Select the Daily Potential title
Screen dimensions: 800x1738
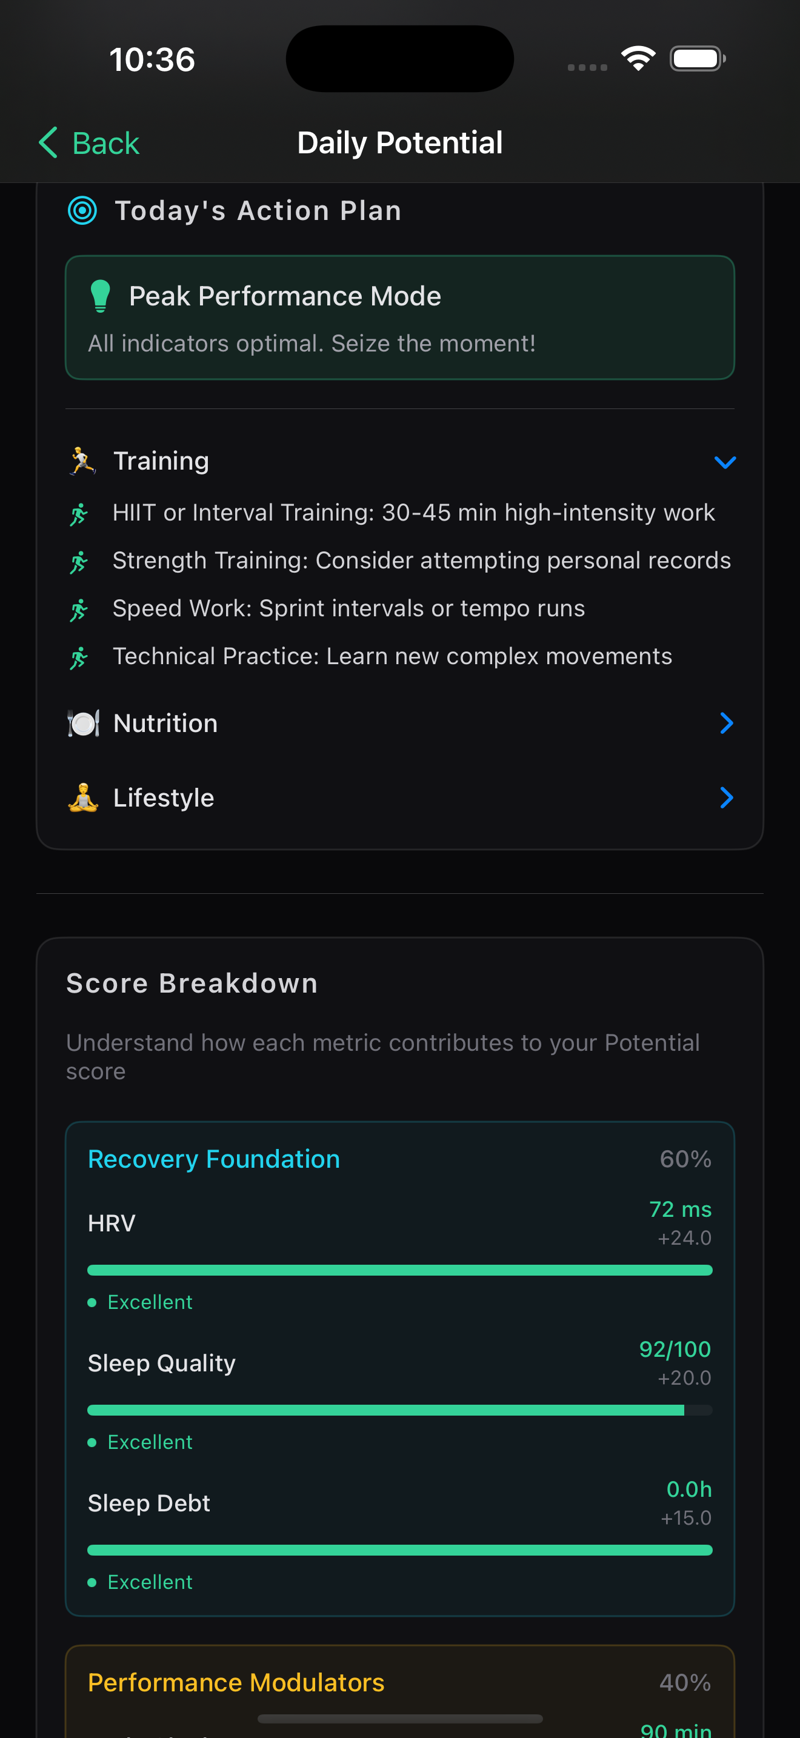(399, 142)
